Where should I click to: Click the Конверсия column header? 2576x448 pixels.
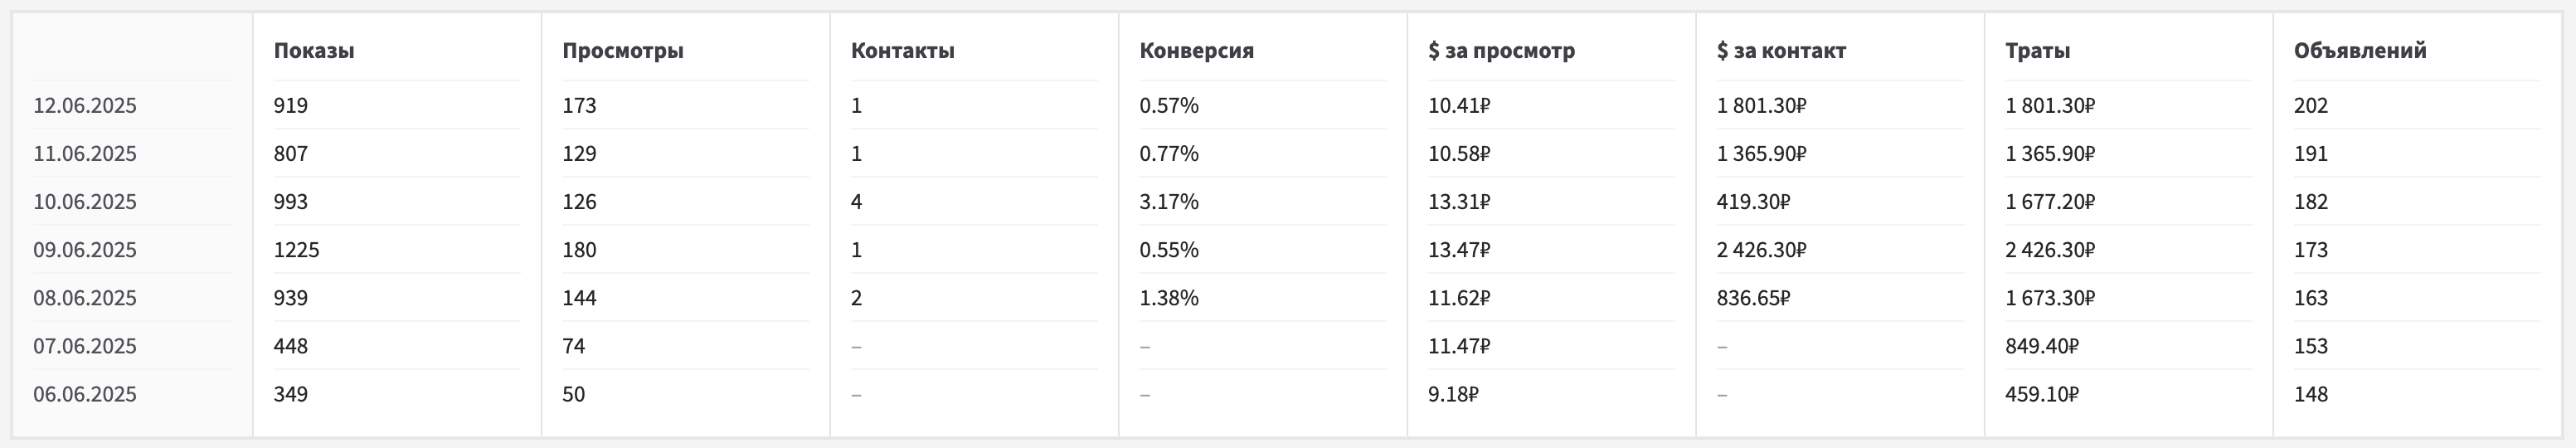click(1196, 50)
